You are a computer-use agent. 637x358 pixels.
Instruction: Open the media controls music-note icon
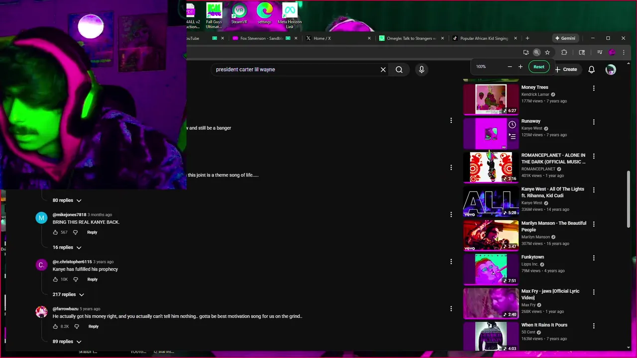click(600, 52)
